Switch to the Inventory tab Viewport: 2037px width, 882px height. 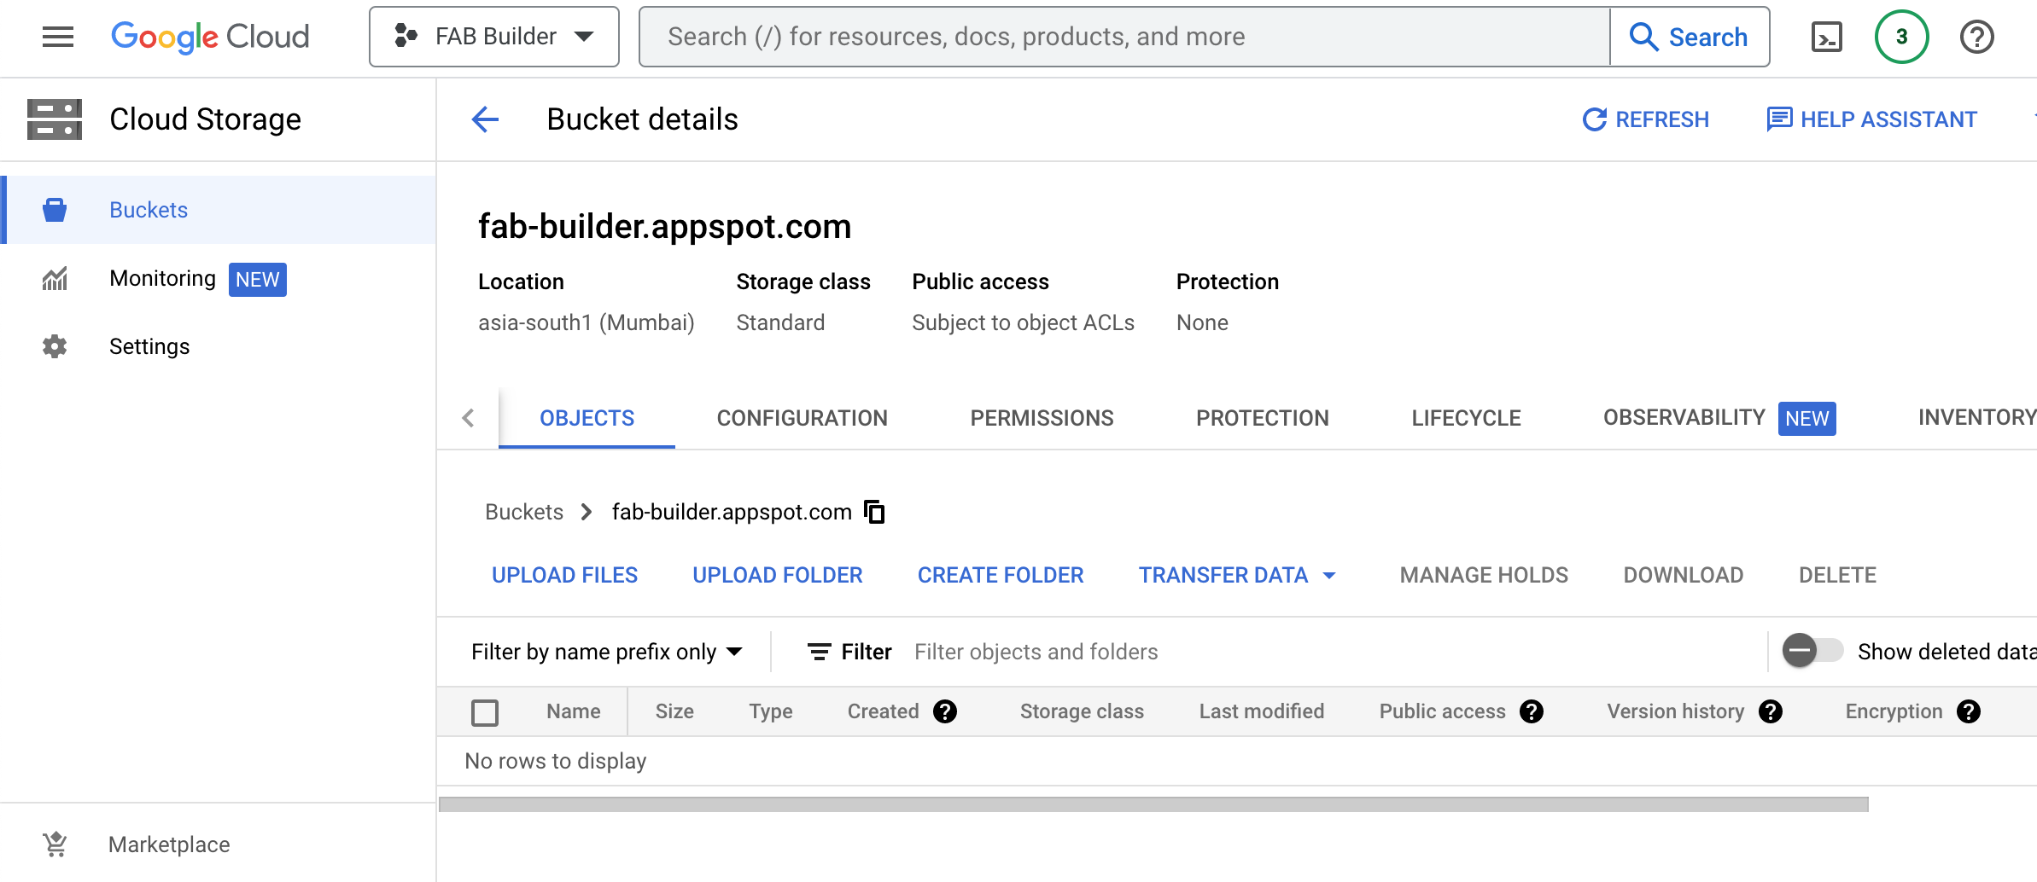1977,418
